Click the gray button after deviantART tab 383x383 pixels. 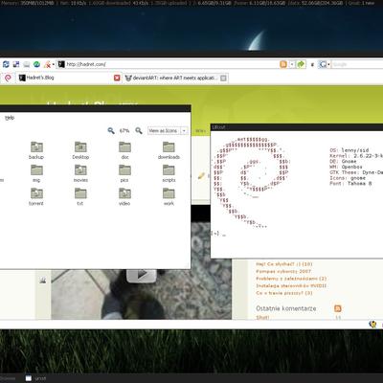click(x=223, y=78)
